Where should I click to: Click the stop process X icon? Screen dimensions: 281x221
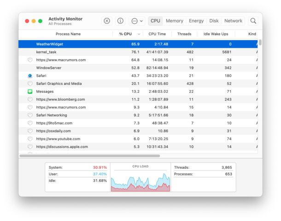[x=107, y=21]
